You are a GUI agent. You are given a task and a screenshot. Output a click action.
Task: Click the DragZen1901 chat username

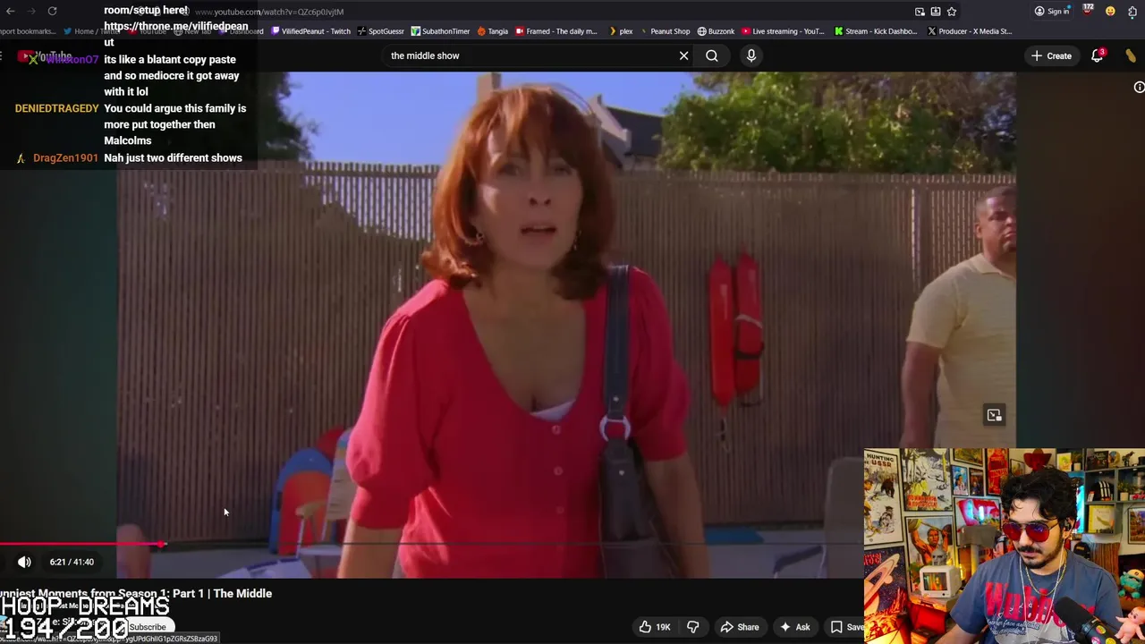(65, 157)
